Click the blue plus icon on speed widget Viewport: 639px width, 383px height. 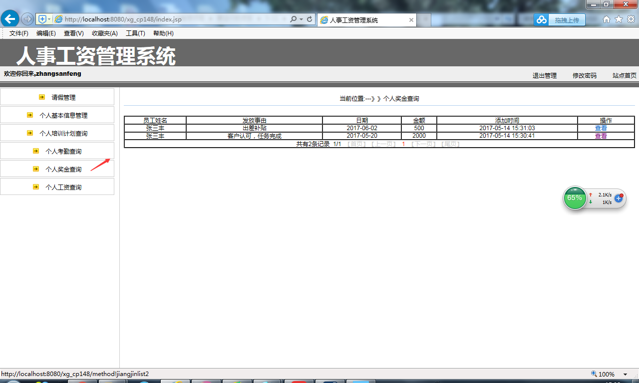pyautogui.click(x=619, y=198)
